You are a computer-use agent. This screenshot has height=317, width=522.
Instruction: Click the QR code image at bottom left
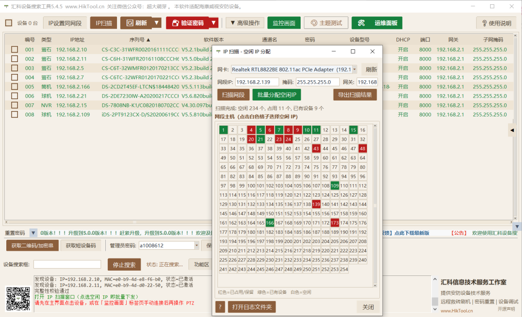click(18, 299)
